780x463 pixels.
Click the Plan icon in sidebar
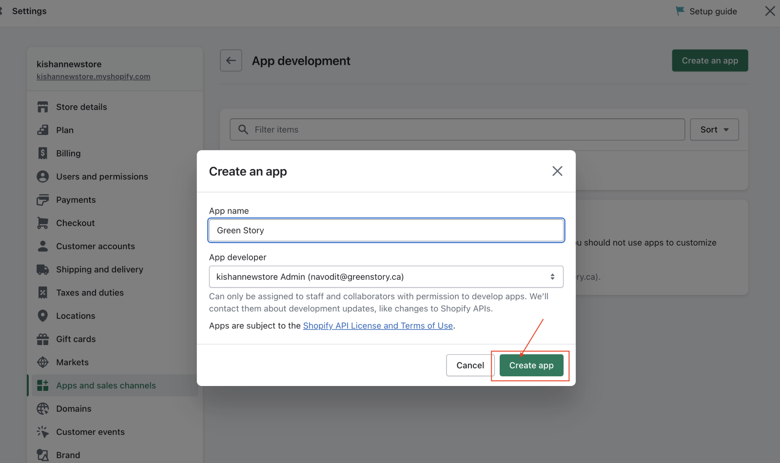[43, 130]
